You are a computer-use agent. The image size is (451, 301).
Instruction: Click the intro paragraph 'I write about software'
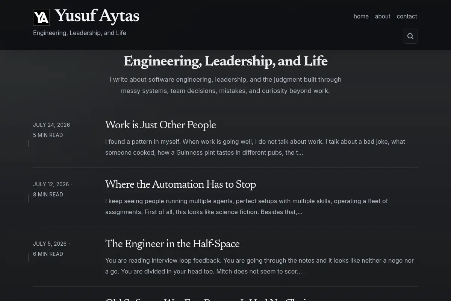click(225, 85)
